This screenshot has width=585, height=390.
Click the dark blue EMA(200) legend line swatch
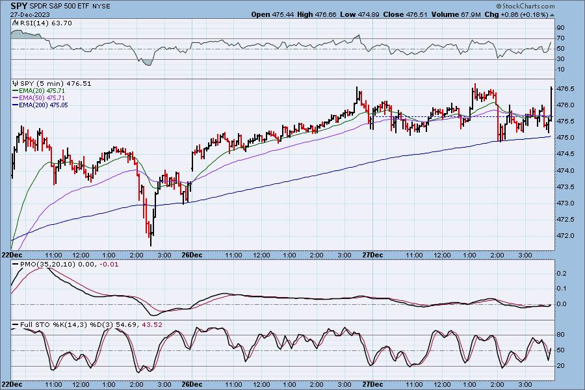(x=16, y=105)
